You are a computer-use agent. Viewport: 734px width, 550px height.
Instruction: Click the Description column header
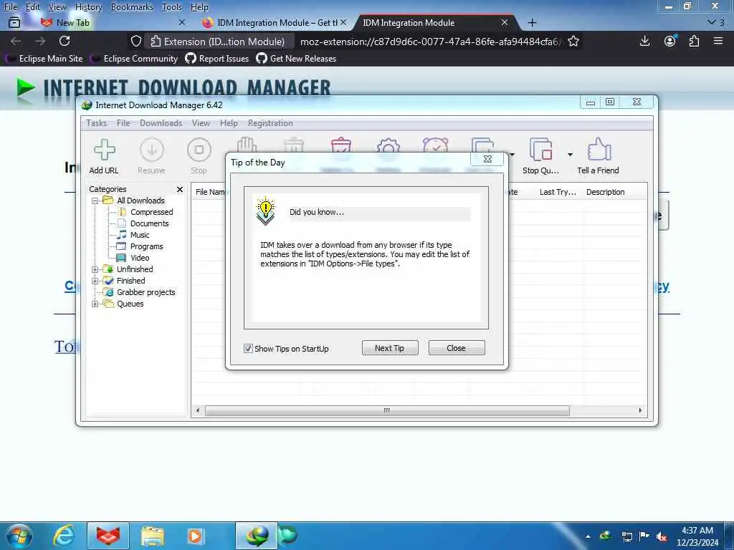[605, 192]
